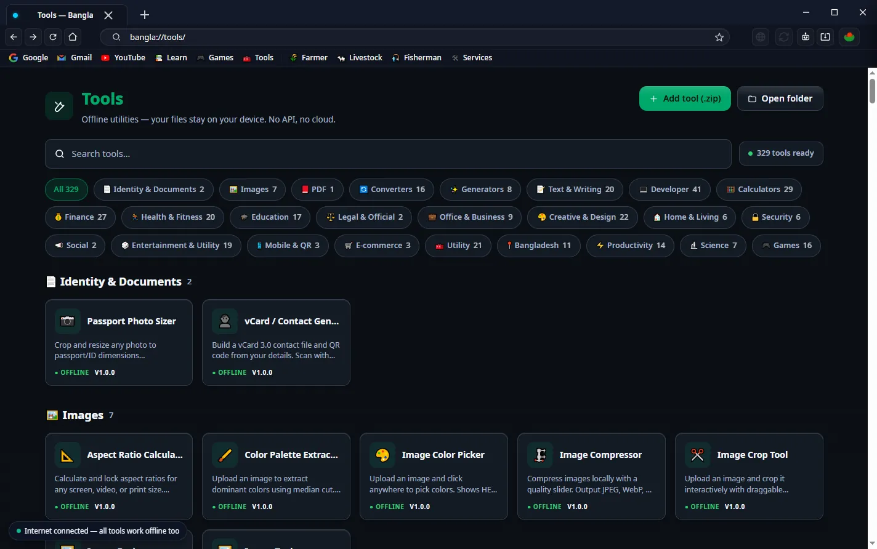Open the Image Crop Tool scissors icon
The height and width of the screenshot is (549, 877).
[x=698, y=455]
